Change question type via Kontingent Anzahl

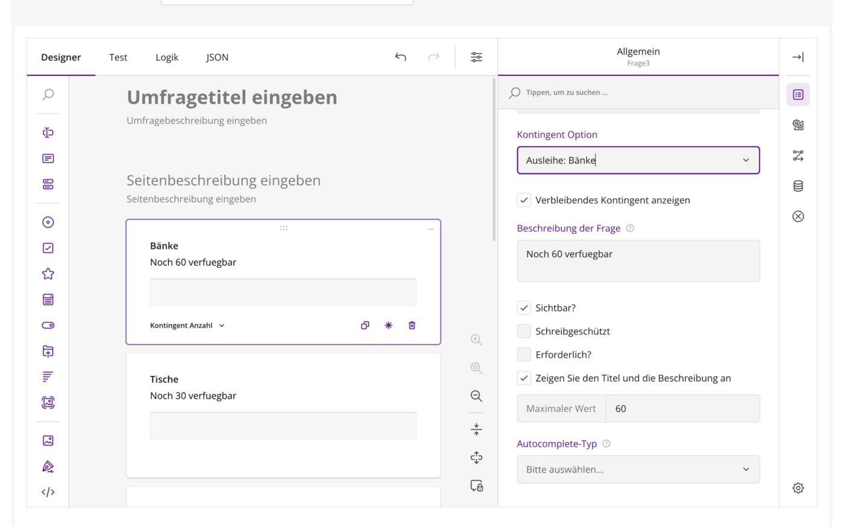[187, 325]
